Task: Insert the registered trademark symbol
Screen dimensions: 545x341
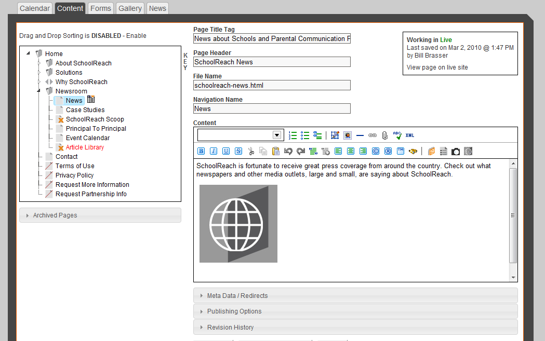Action: point(388,151)
